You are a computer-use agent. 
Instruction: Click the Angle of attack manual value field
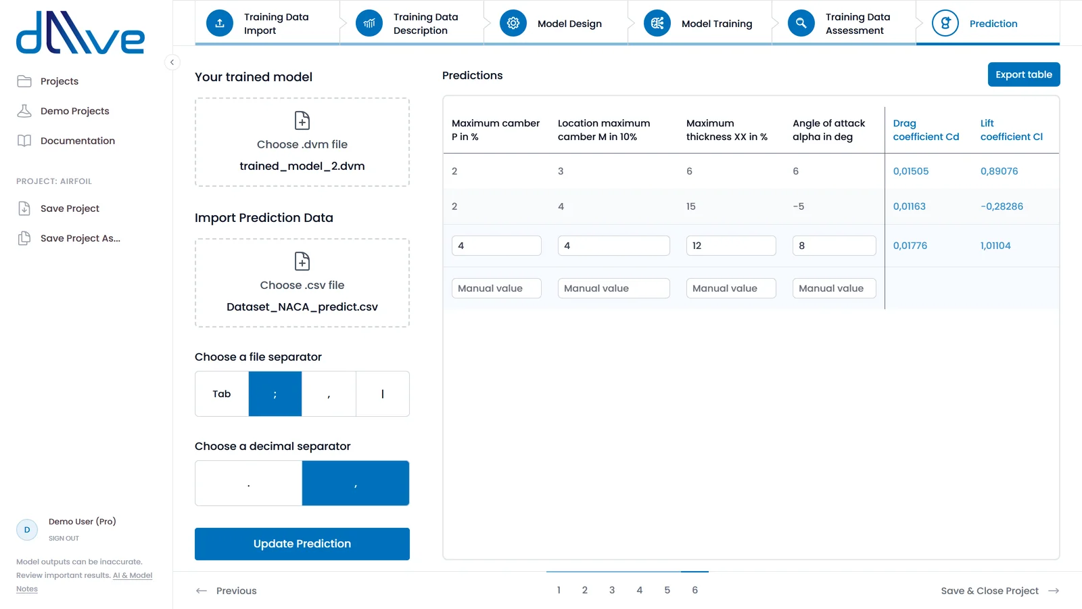pos(834,288)
